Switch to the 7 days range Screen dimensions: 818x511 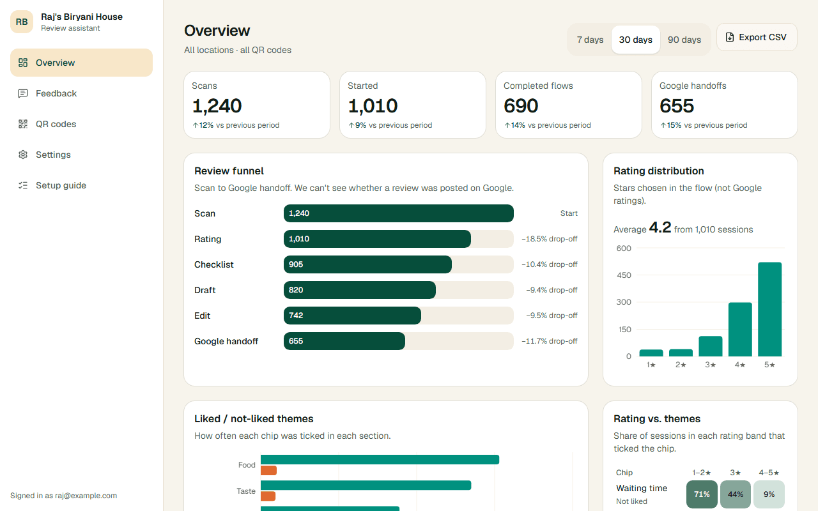pyautogui.click(x=590, y=40)
